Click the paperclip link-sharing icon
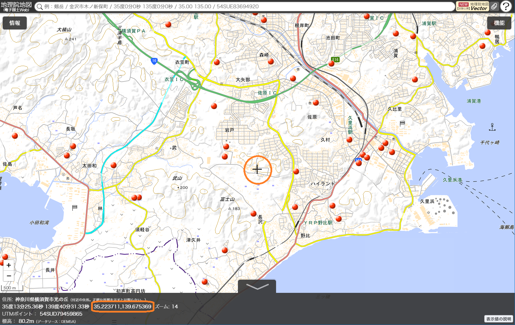The height and width of the screenshot is (325, 515). pos(494,6)
